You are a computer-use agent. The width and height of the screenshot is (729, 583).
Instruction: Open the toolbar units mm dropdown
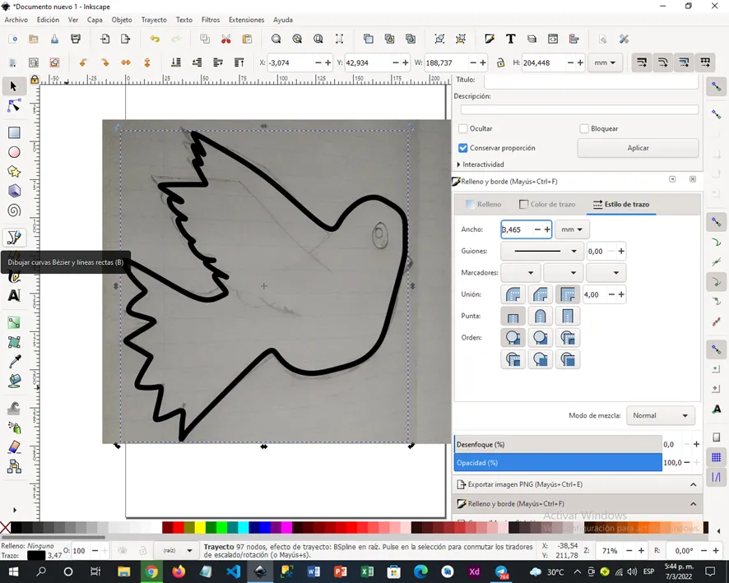(605, 62)
